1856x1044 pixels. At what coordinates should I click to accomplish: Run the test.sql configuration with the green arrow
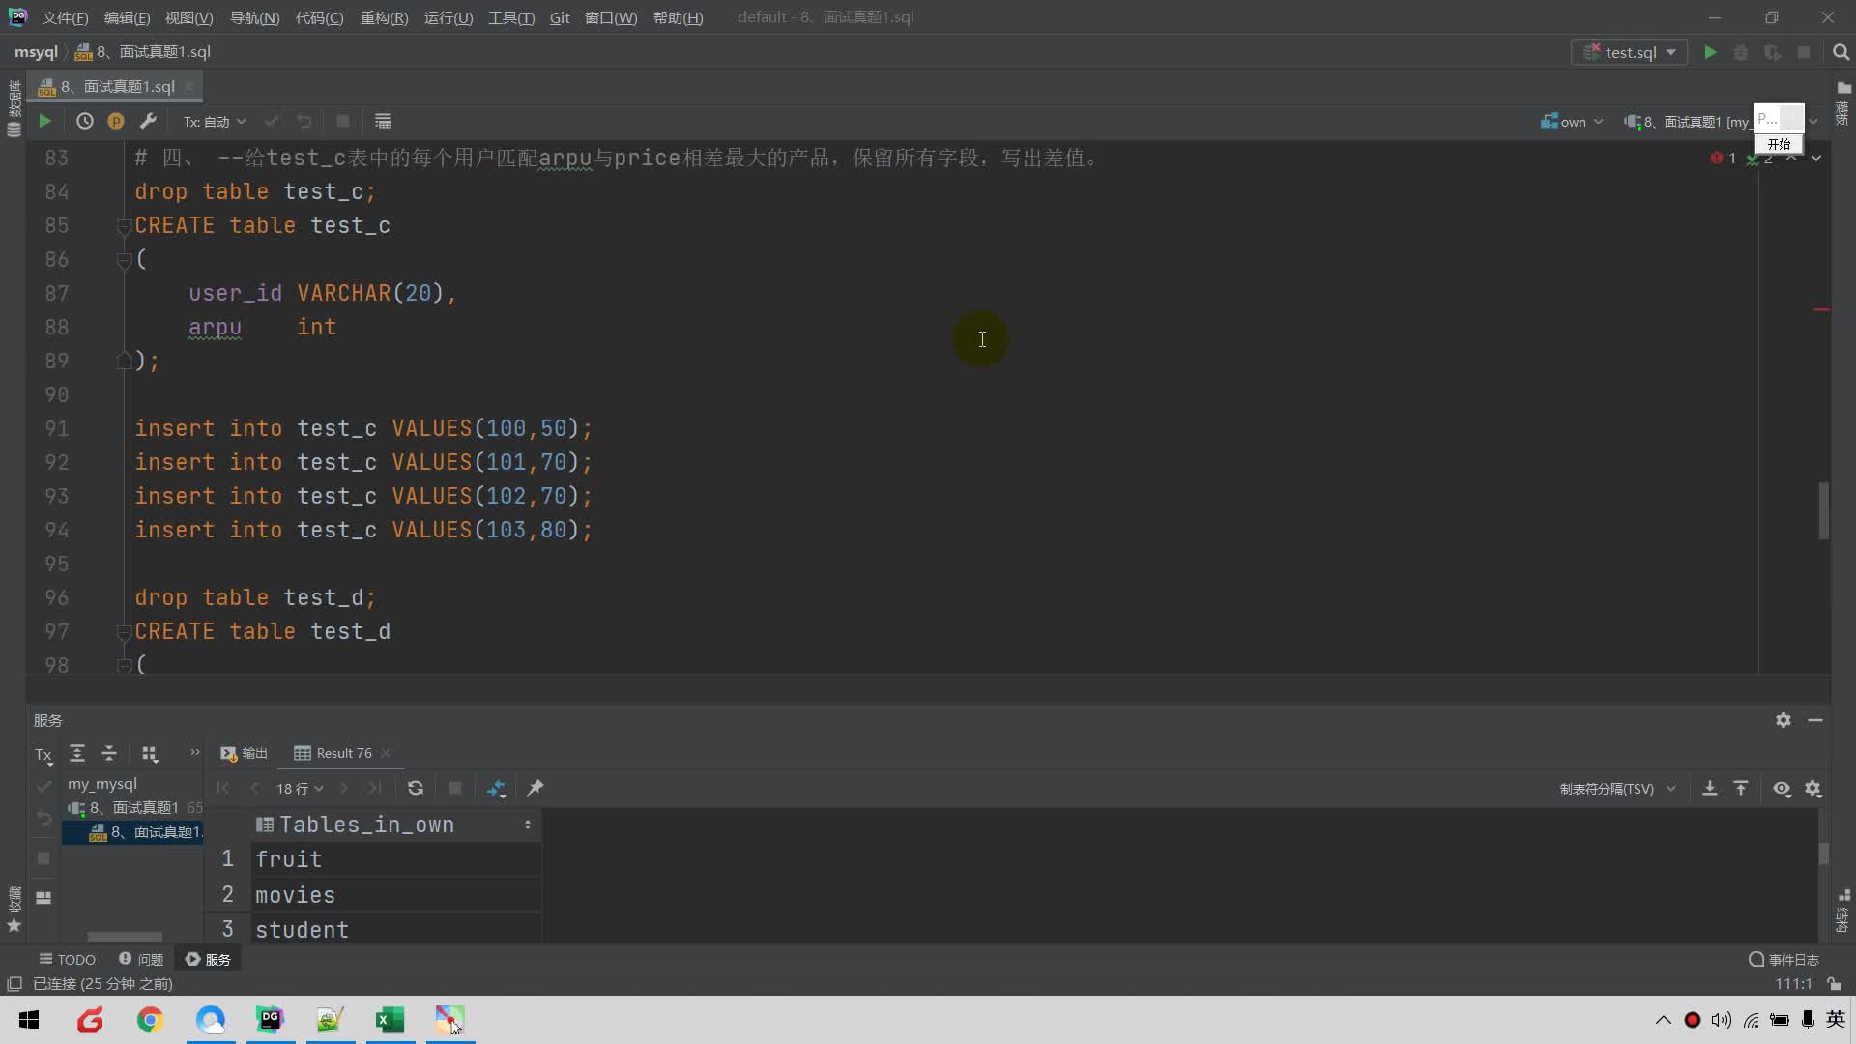1710,52
